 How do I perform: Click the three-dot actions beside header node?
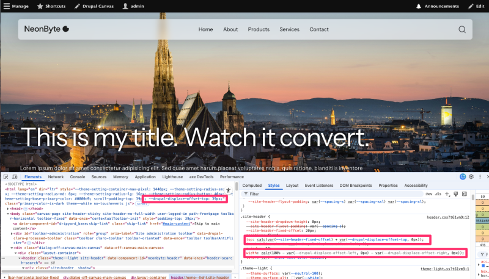point(4,258)
